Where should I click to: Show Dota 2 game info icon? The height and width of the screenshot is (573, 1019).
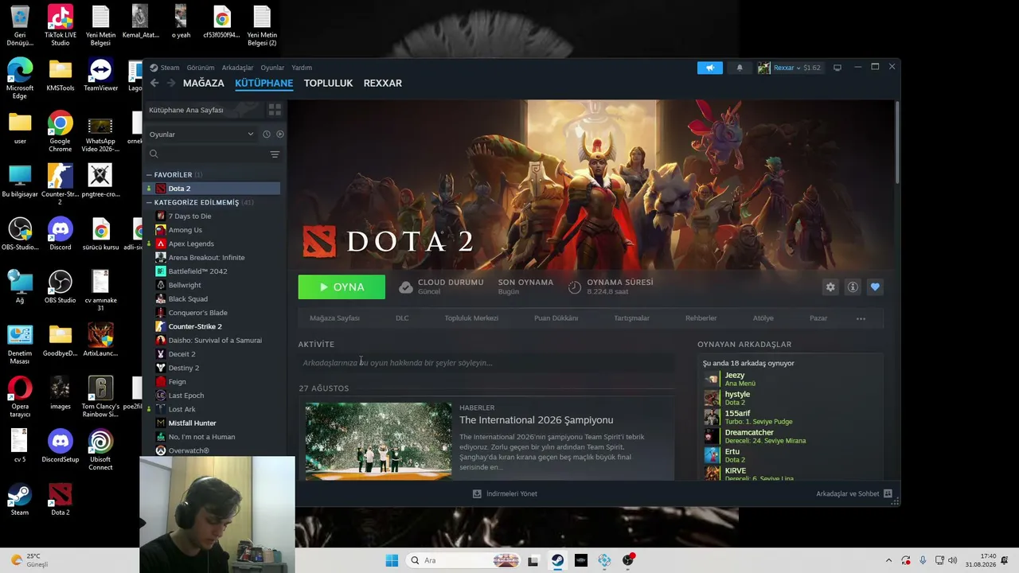853,287
